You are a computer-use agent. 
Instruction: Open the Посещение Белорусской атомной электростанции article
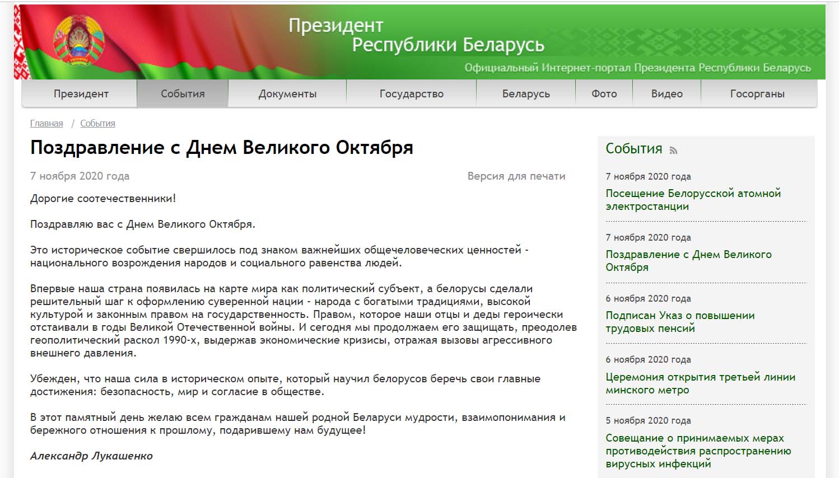(693, 200)
